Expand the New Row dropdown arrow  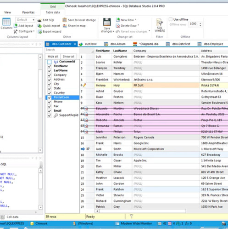(136, 20)
